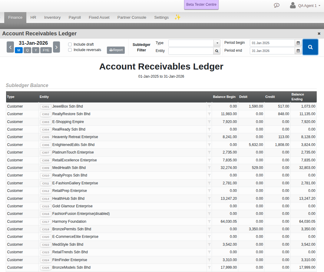Filter ledger by Heavenly Retreat Enterprise row
Image resolution: width=324 pixels, height=272 pixels.
pos(209,137)
